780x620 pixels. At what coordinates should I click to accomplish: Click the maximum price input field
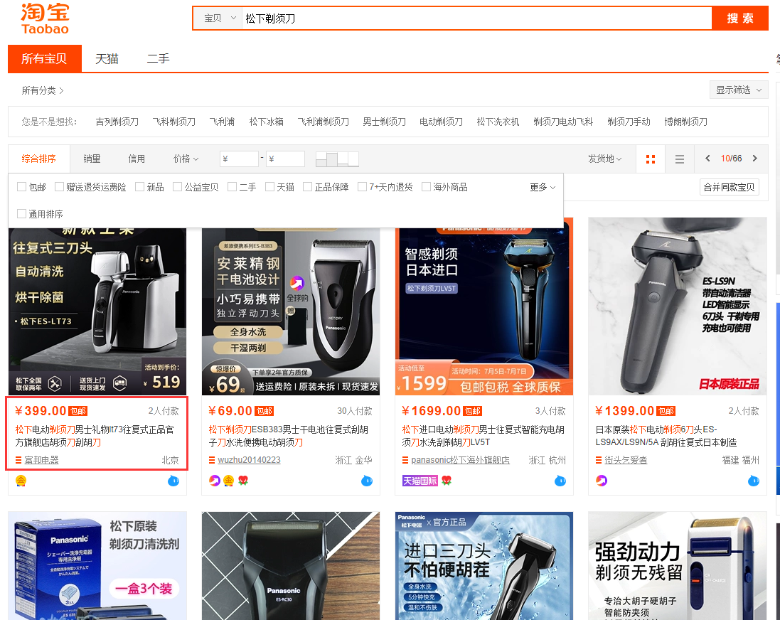[285, 159]
